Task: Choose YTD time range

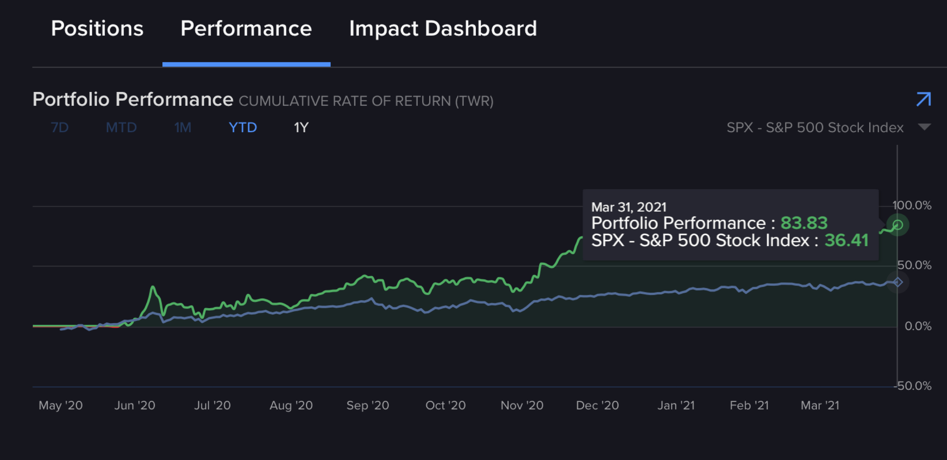Action: coord(243,127)
